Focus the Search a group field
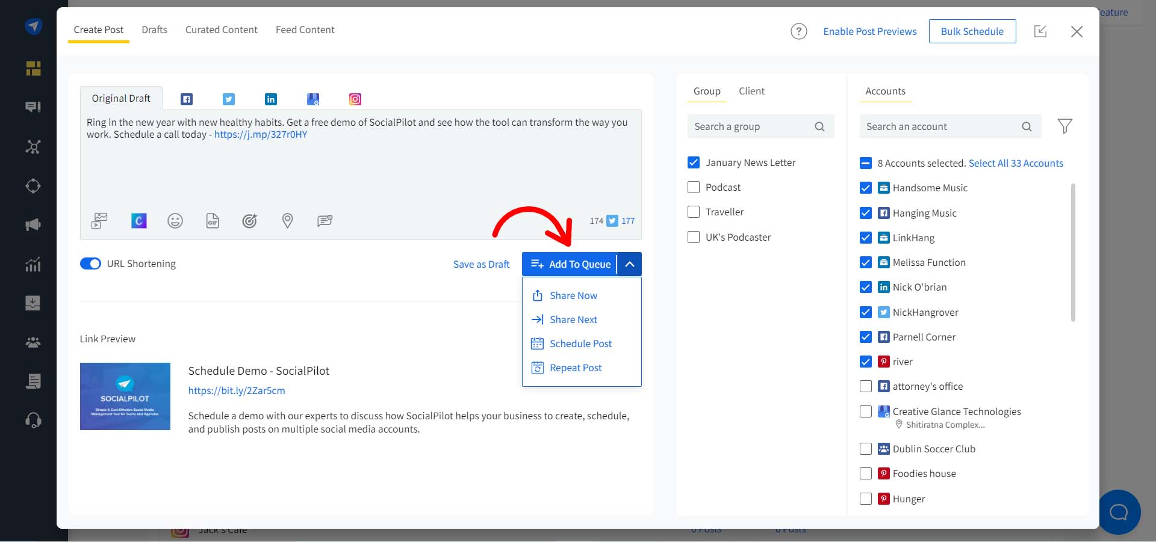Viewport: 1156px width, 542px height. (x=760, y=126)
